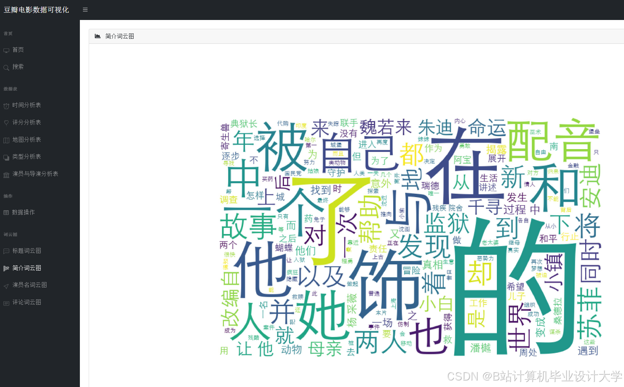Click the 评论词云图 list icon
Screen dimensions: 624x387
pyautogui.click(x=6, y=303)
